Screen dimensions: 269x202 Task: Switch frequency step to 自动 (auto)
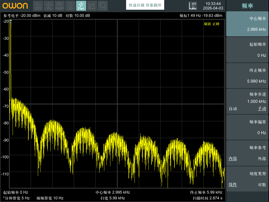233,109
